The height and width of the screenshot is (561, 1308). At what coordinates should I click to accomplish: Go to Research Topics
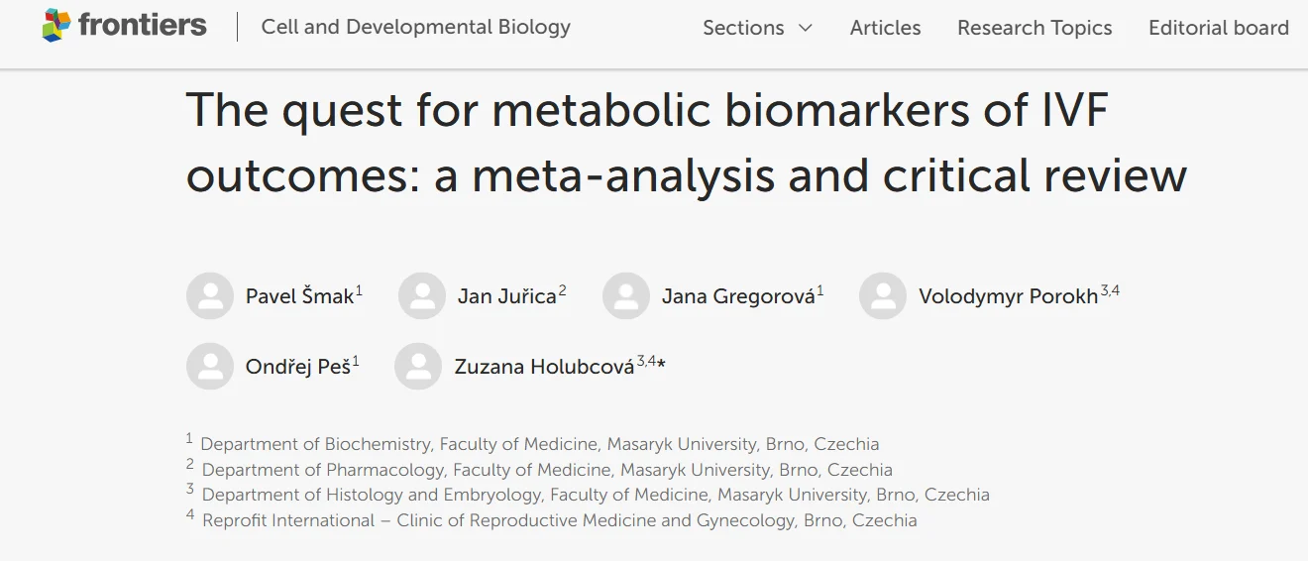point(1035,28)
